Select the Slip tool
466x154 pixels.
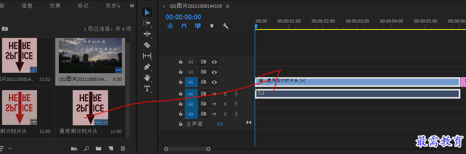coord(147,55)
